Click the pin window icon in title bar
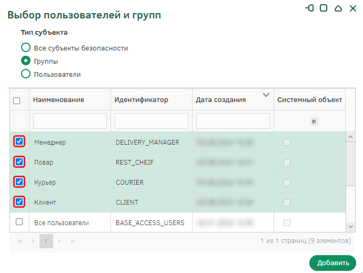Screen dimensions: 363x273 310,8
